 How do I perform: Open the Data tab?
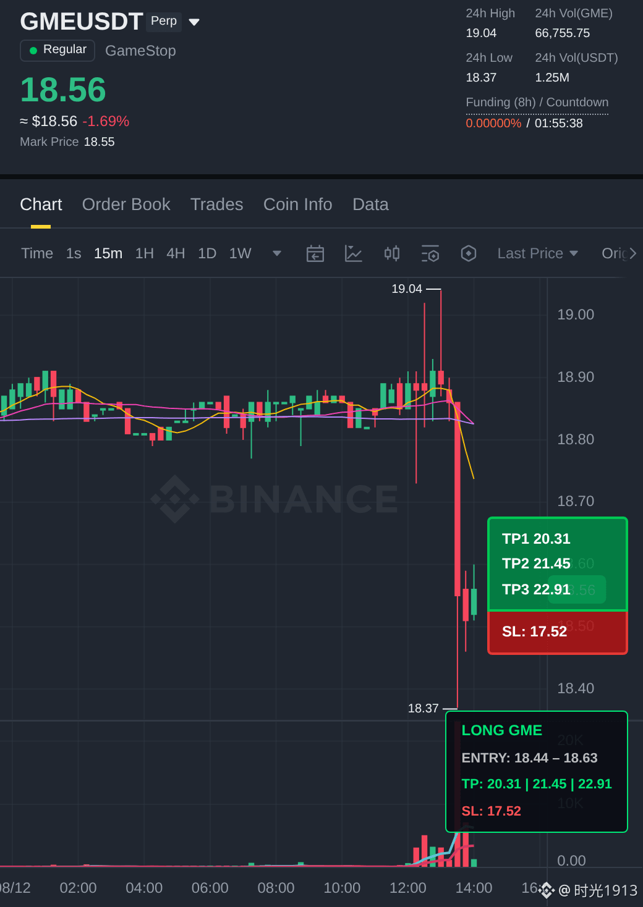tap(370, 205)
